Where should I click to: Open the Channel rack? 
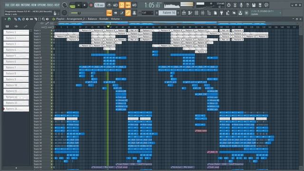click(x=196, y=13)
